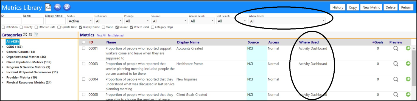Click the blue back arrow icon
The width and height of the screenshot is (417, 101).
57,7
